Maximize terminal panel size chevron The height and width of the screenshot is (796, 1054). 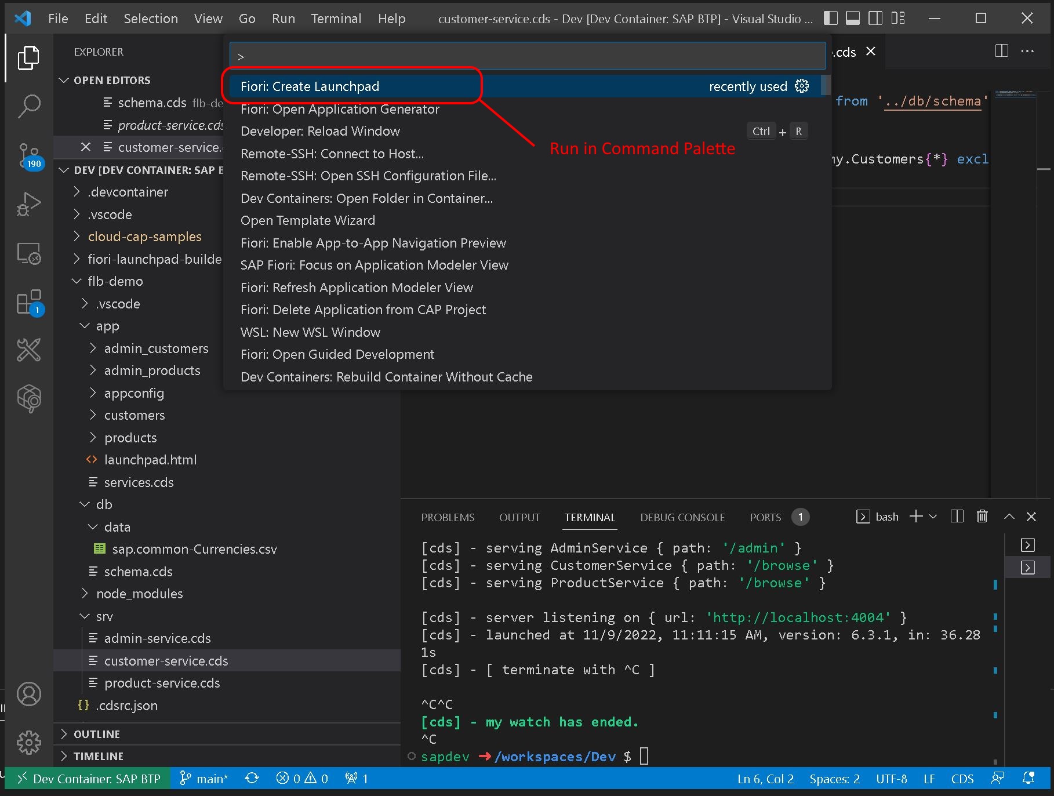(x=1009, y=517)
